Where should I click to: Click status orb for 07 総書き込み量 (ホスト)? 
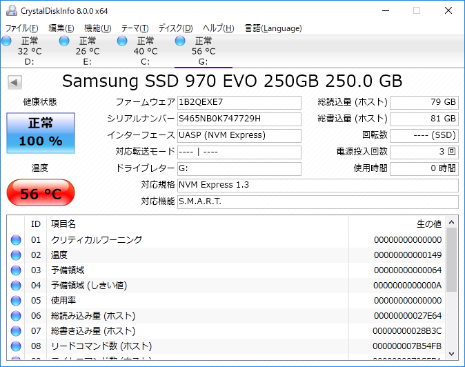(x=16, y=331)
